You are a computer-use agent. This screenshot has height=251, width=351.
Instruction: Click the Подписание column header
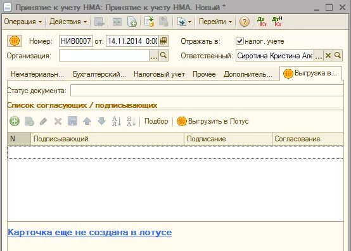(x=228, y=139)
